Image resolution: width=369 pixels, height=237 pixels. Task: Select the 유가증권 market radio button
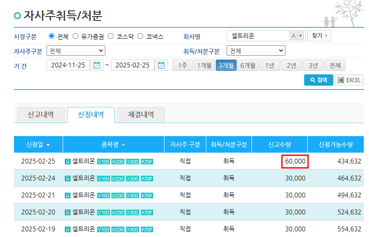[75, 36]
